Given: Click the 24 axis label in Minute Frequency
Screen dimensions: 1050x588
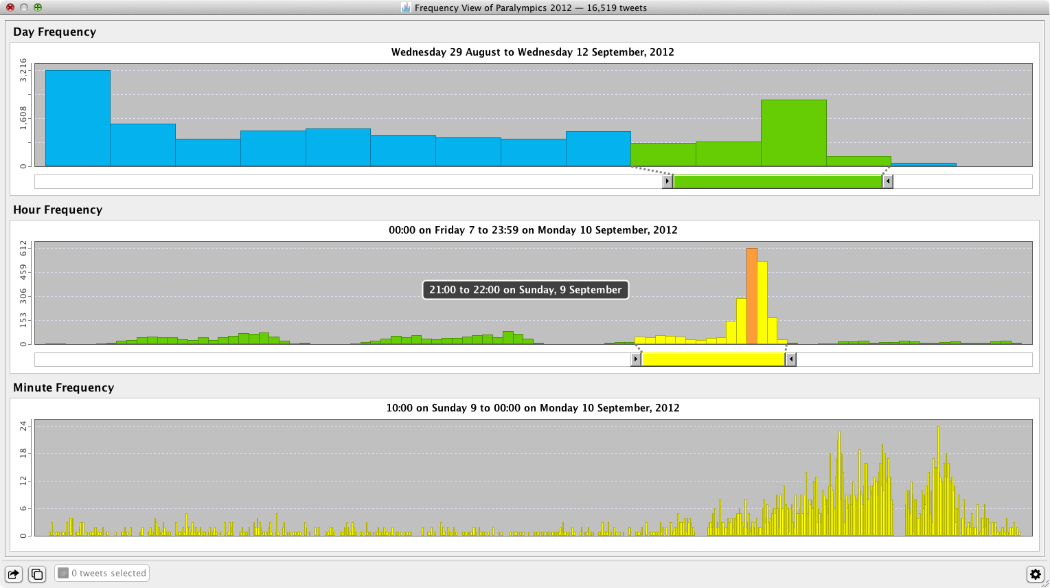Looking at the screenshot, I should [x=23, y=426].
